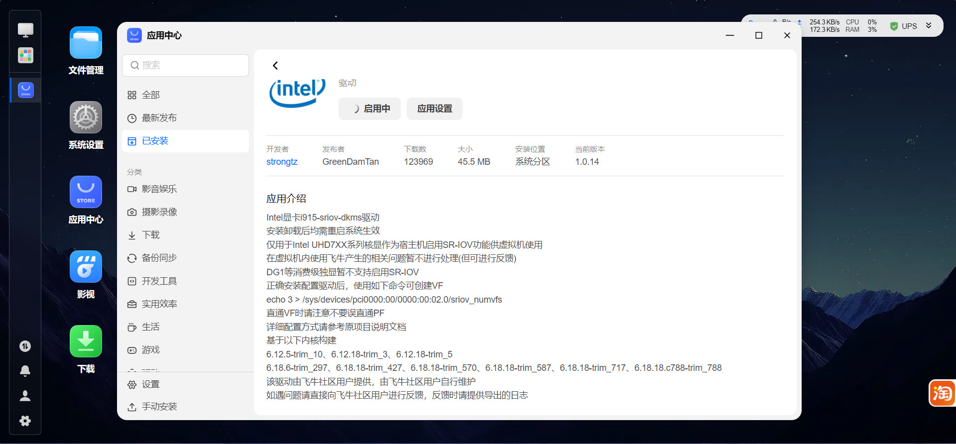956x444 pixels.
Task: Click the 254.3 KB/s network speed readout
Action: [825, 22]
